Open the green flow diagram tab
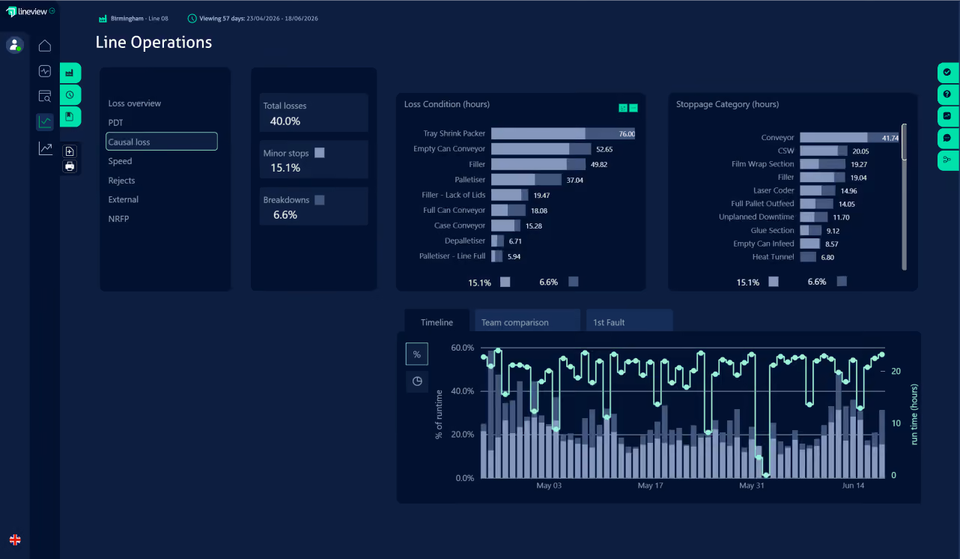Image resolution: width=960 pixels, height=559 pixels. 947,160
